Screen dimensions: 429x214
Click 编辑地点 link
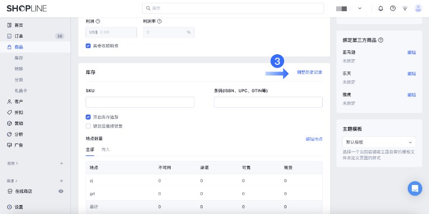pyautogui.click(x=314, y=139)
